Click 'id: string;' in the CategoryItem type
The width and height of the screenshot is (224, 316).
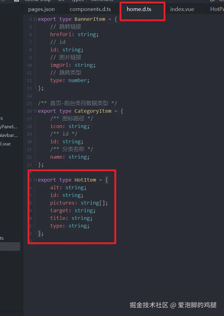(67, 142)
